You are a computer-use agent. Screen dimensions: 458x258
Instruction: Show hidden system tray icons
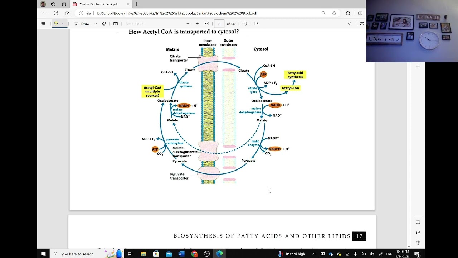click(x=314, y=254)
